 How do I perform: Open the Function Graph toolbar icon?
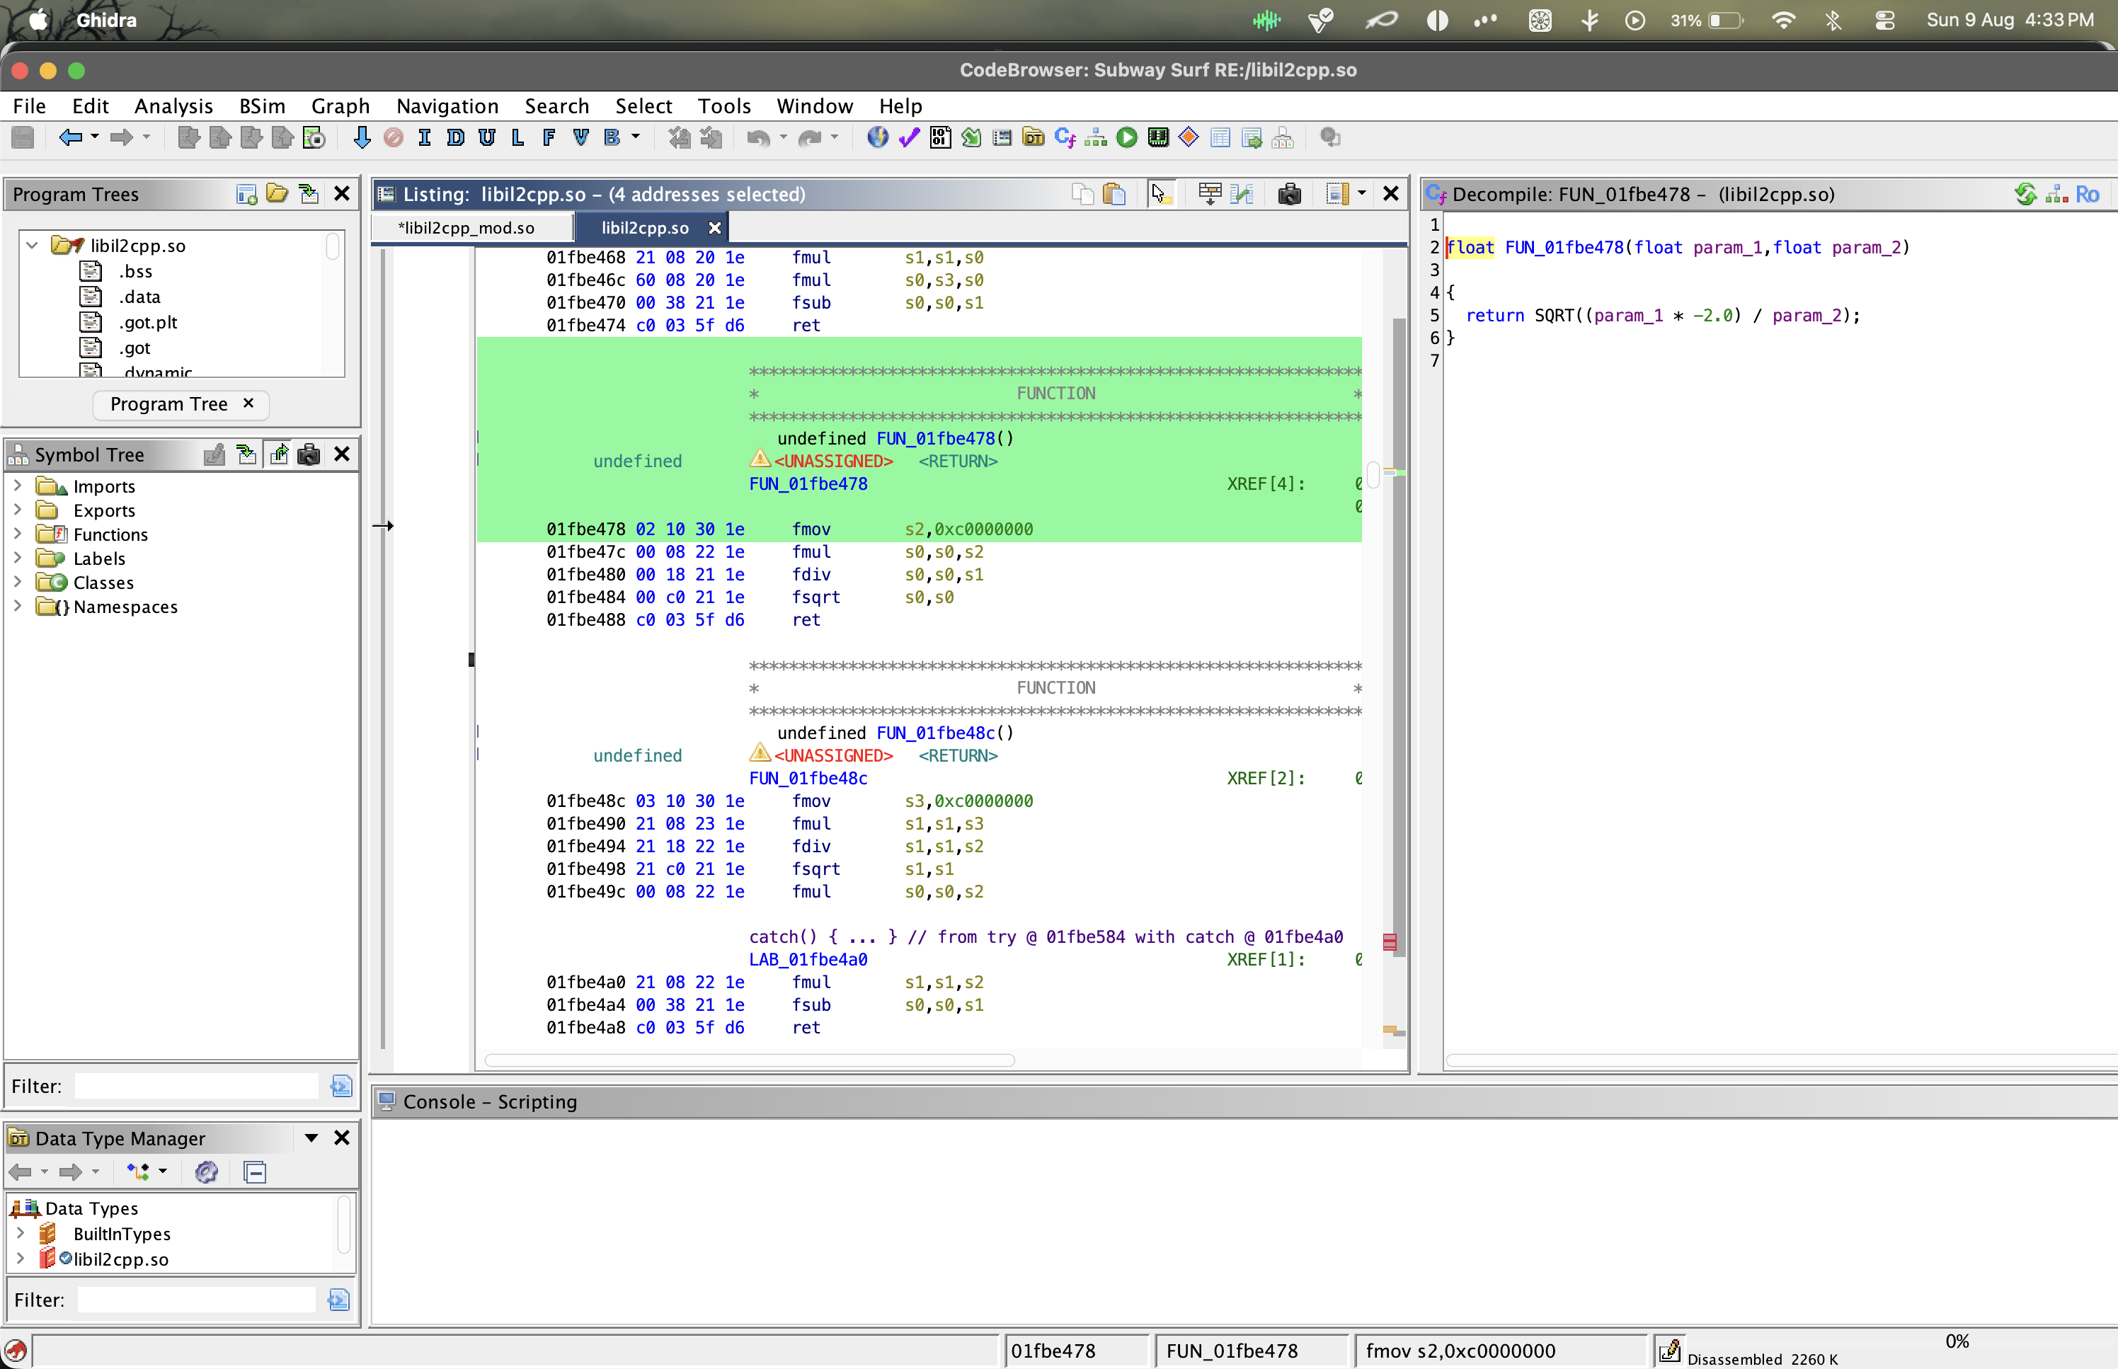1096,138
